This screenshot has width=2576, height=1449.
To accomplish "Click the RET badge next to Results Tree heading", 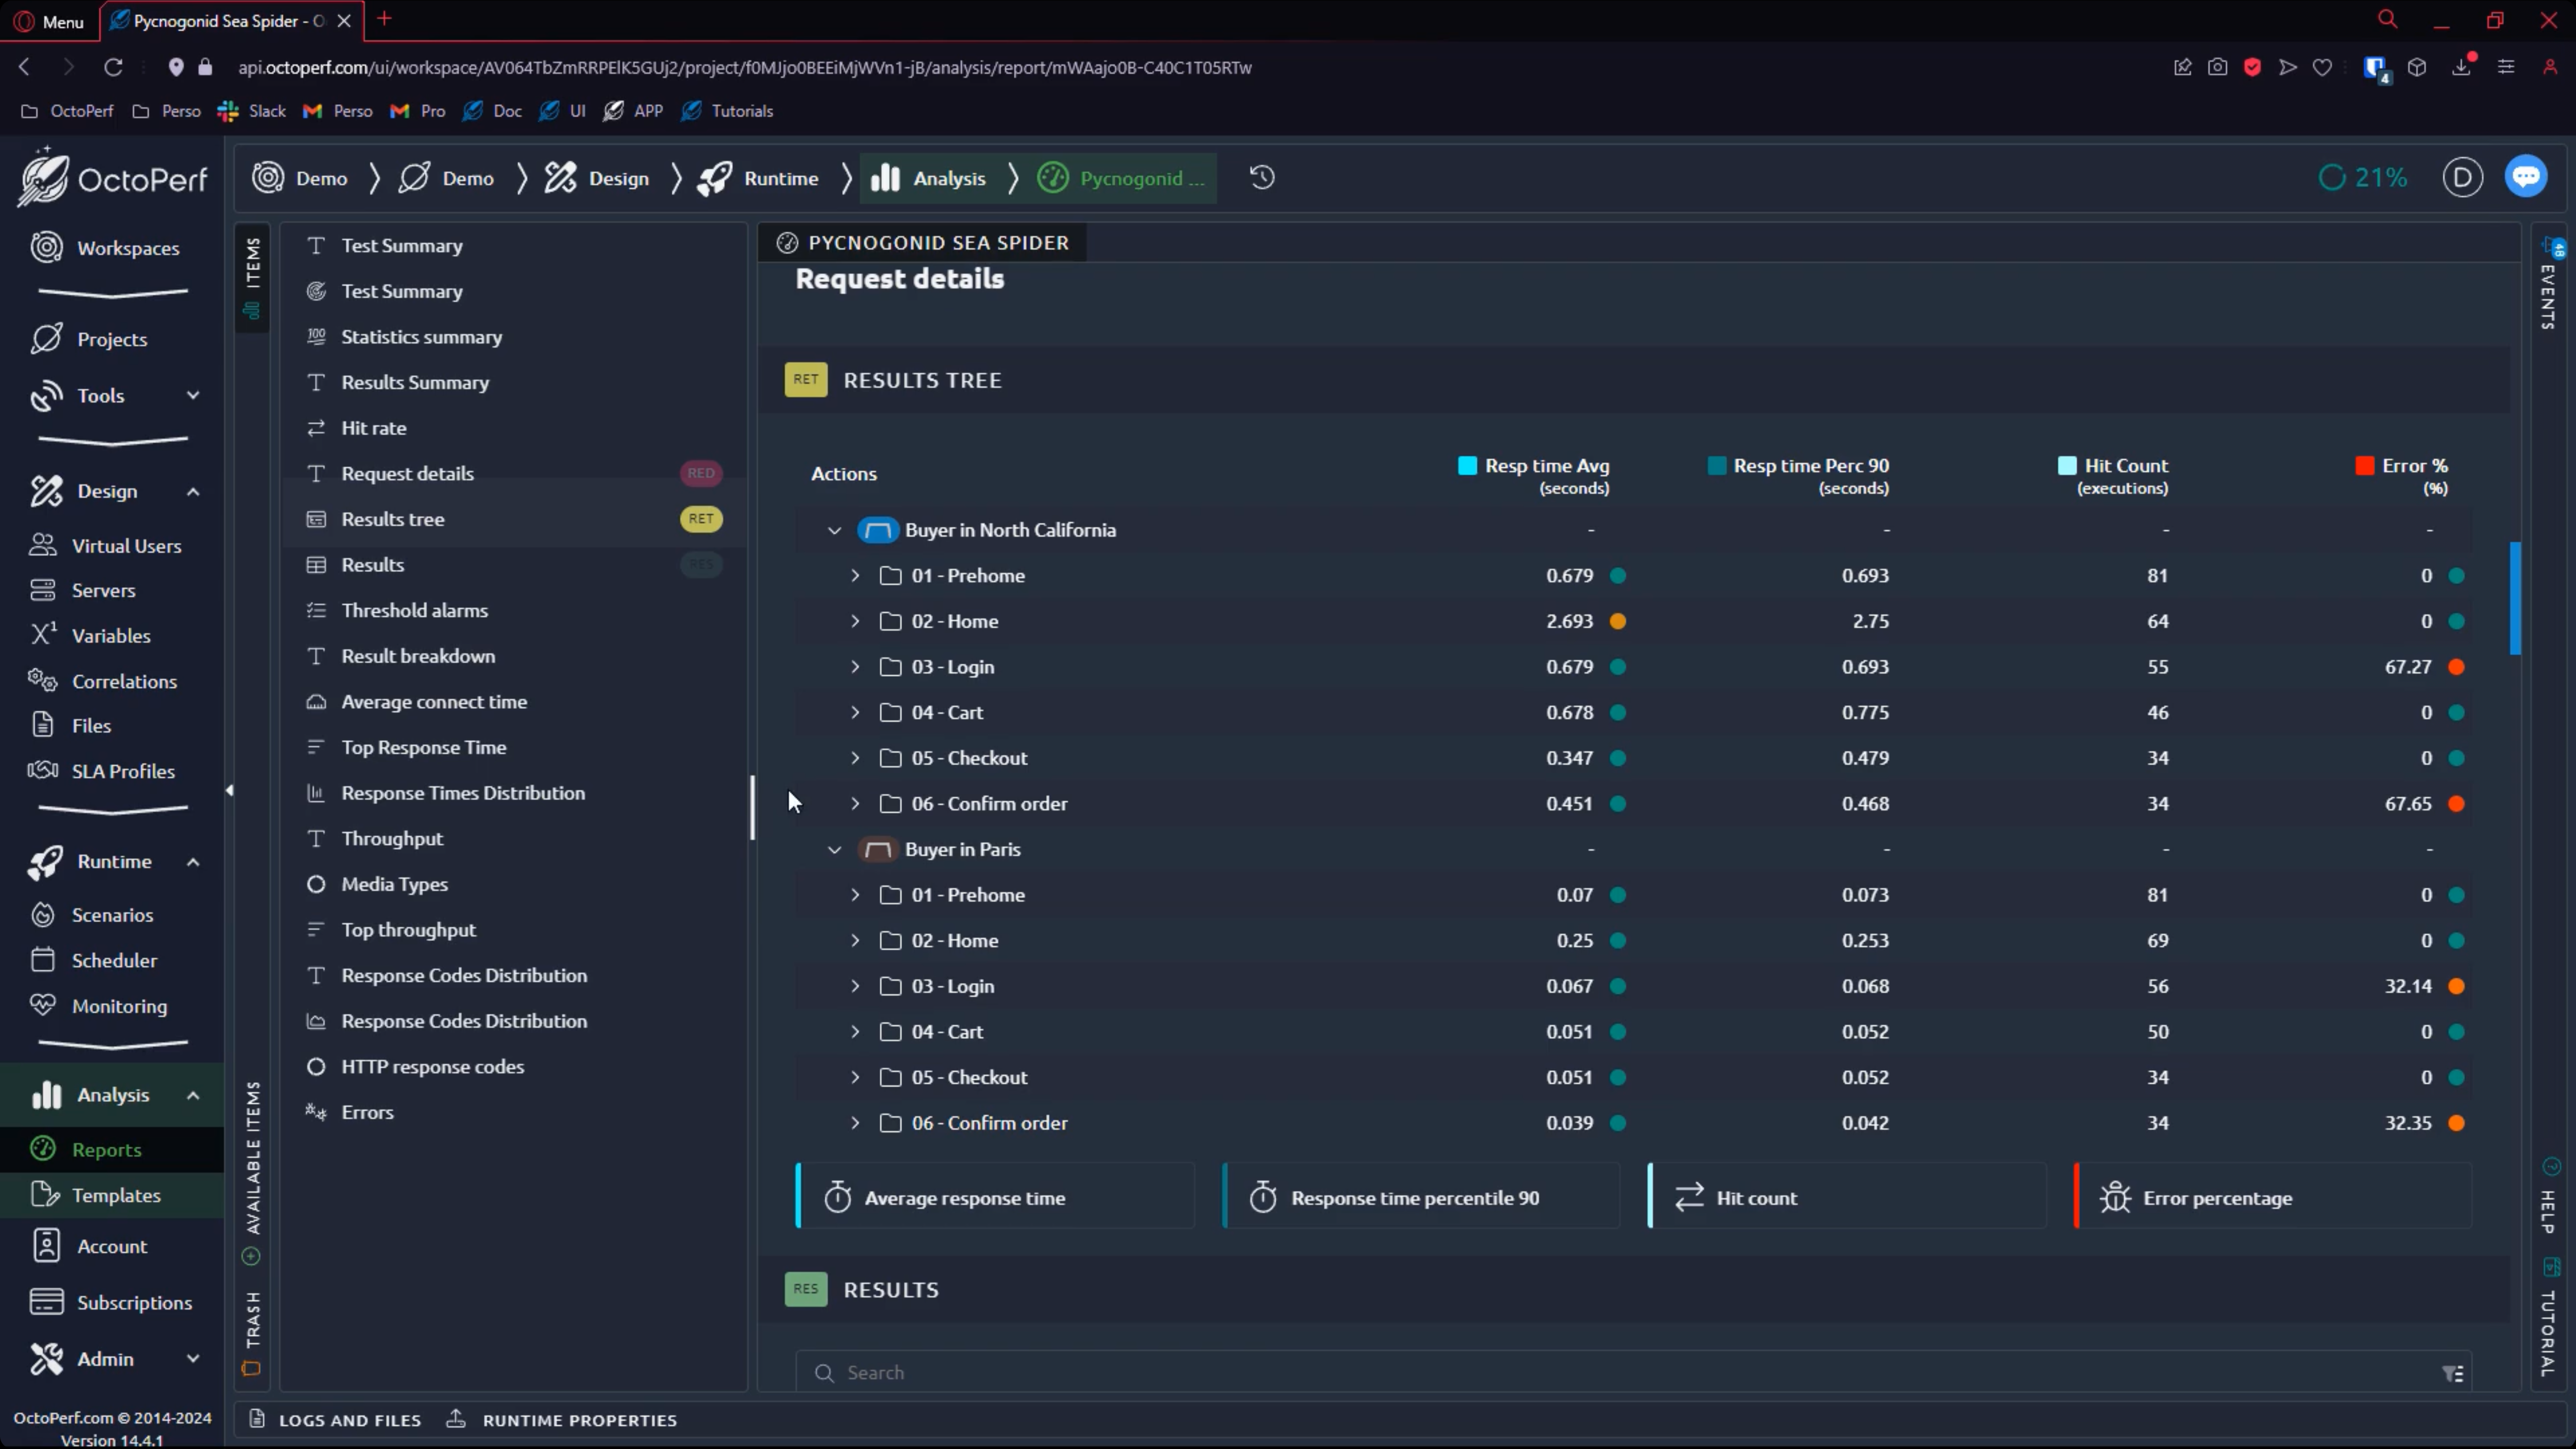I will tap(805, 380).
